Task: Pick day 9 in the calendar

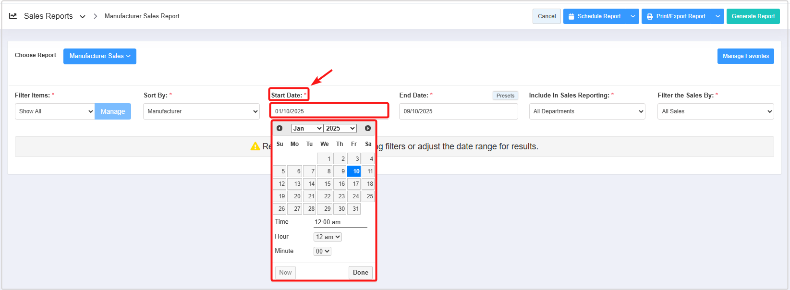Action: tap(340, 171)
